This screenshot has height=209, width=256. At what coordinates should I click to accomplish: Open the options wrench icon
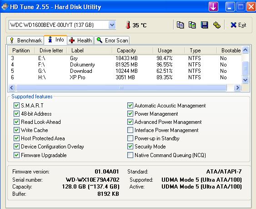pos(216,25)
